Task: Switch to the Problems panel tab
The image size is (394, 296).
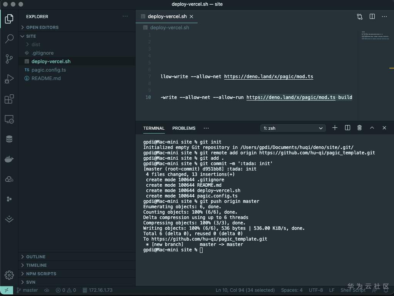Action: point(184,128)
